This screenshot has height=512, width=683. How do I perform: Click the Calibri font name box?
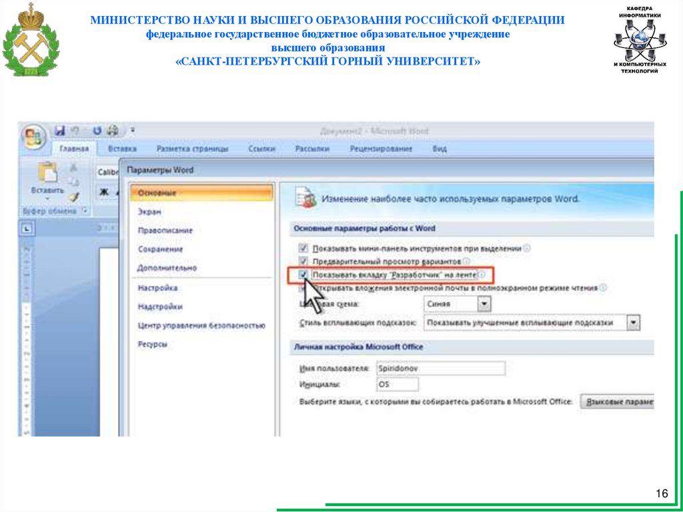107,172
